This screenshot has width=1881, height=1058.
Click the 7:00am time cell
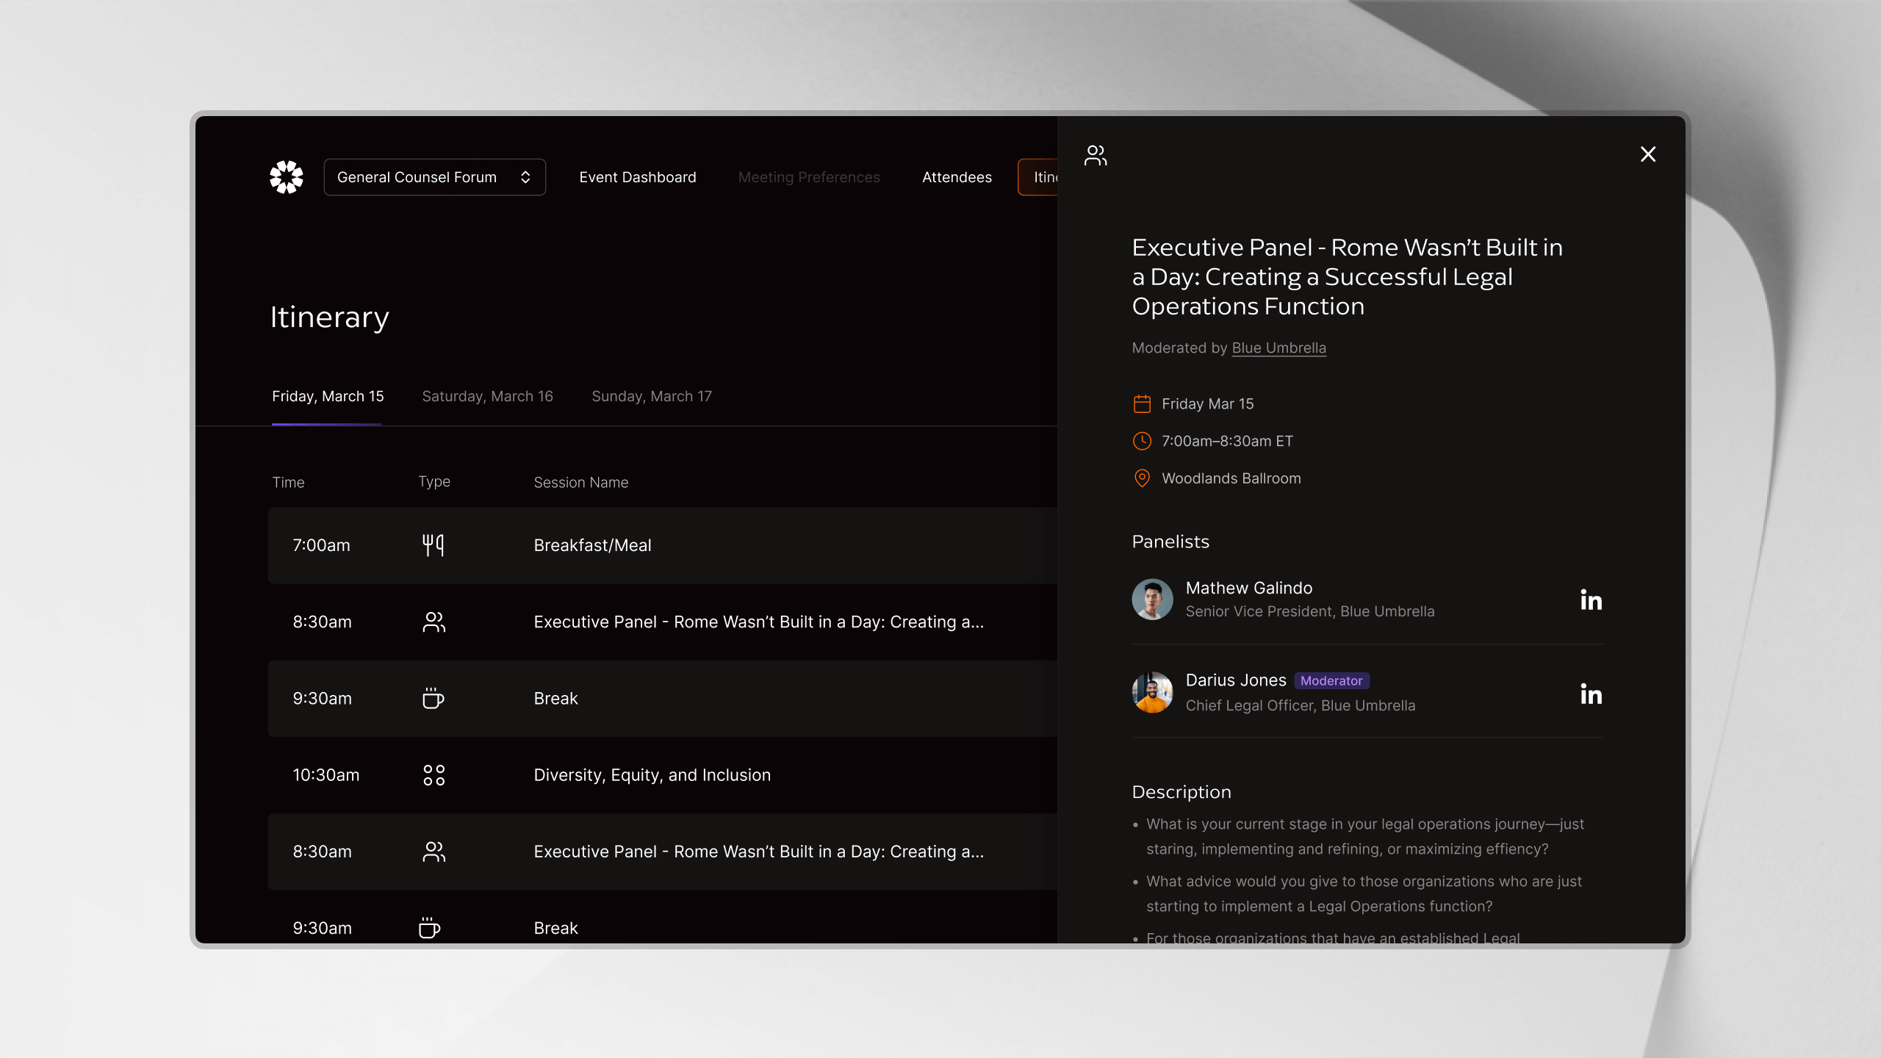321,545
